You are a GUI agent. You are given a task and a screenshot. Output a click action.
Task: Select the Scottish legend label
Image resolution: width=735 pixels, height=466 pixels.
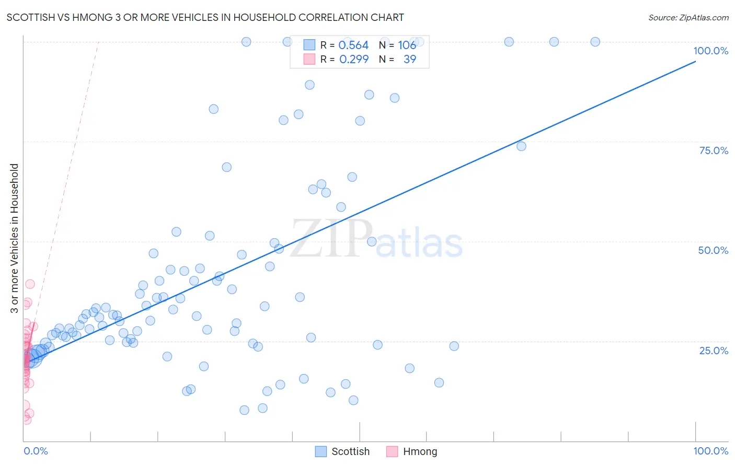[x=350, y=451]
